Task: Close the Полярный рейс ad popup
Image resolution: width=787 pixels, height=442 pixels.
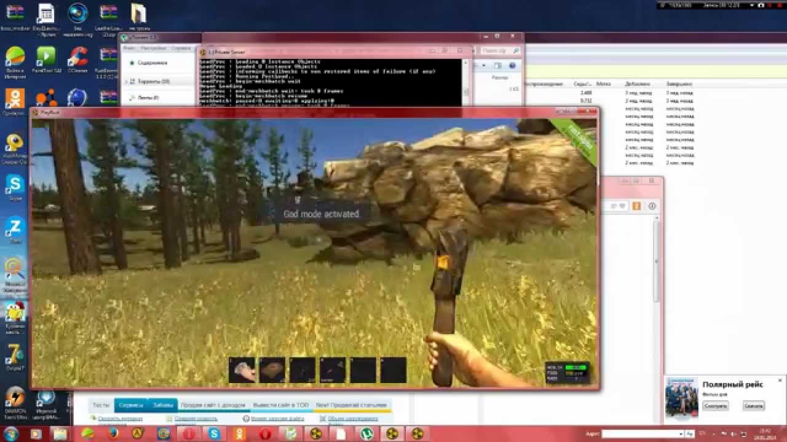Action: pyautogui.click(x=780, y=381)
